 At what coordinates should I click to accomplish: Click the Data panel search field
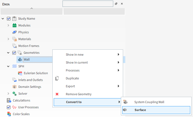pyautogui.click(x=88, y=4)
